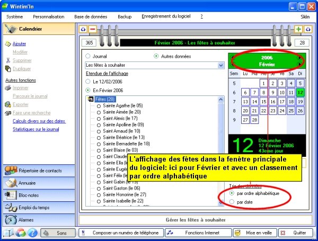Click the Emploi du temps icon

pyautogui.click(x=11, y=207)
